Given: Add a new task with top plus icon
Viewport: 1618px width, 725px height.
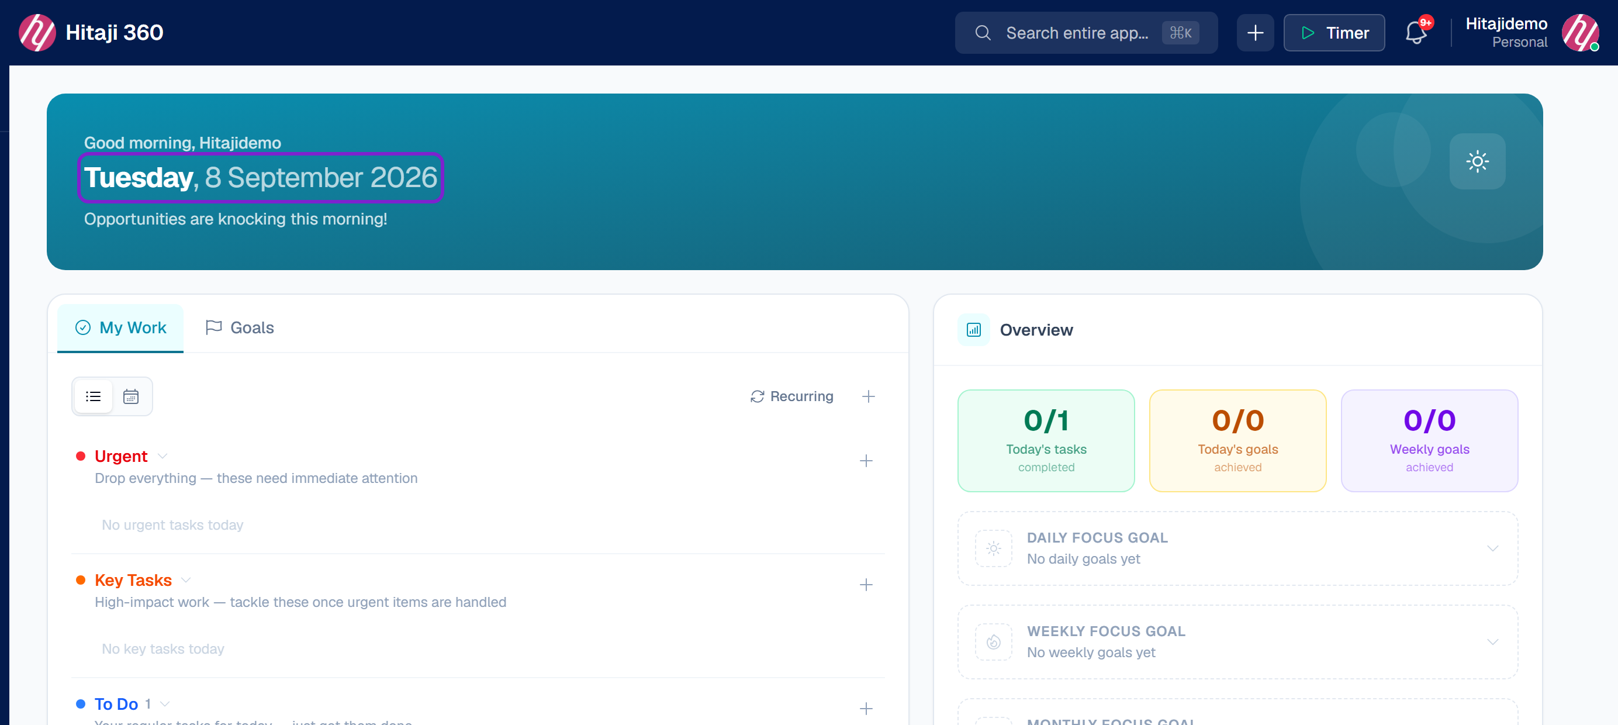Looking at the screenshot, I should click(x=868, y=396).
